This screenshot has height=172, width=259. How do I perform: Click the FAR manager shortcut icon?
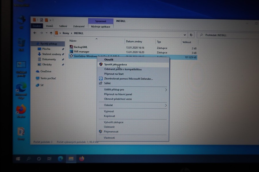coord(71,52)
